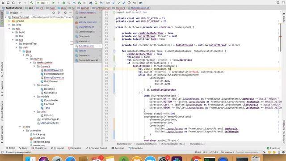This screenshot has height=161, width=286.
Task: Expand the build folder
Action: click(13, 32)
